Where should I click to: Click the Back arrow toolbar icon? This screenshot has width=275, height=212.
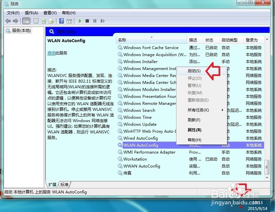[x=8, y=21]
